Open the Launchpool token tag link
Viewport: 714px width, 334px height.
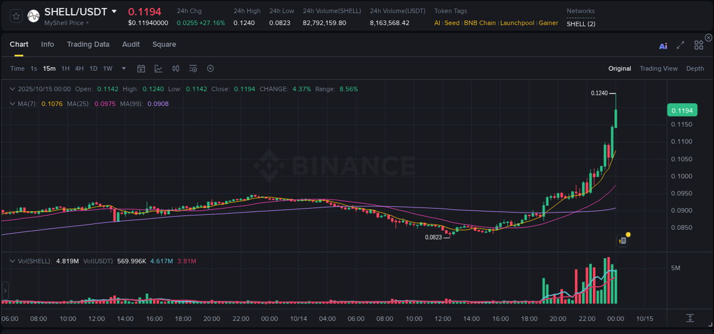[517, 23]
